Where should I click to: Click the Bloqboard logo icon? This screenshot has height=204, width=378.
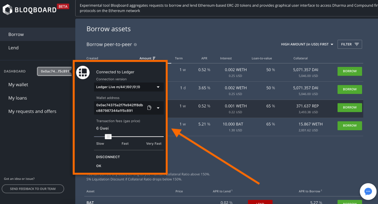pyautogui.click(x=7, y=10)
